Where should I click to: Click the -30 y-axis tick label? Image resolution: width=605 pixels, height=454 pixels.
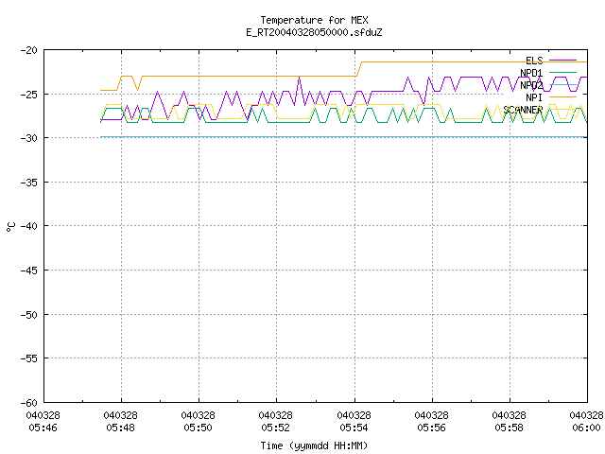[29, 138]
